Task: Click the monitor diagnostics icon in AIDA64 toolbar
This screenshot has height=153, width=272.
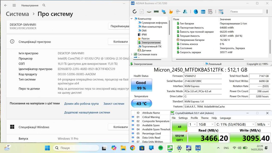Action: [163, 12]
